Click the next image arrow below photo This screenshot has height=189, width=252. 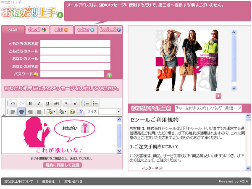tap(218, 96)
